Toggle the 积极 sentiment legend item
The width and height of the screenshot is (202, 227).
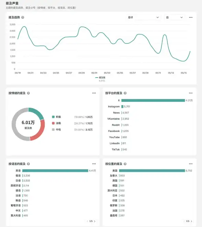(56, 117)
